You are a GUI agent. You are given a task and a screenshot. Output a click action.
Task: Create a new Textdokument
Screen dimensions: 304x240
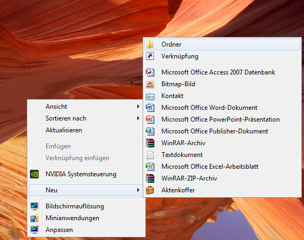click(x=222, y=155)
